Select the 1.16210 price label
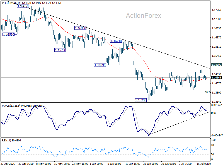223x167 pixels. pos(116,41)
